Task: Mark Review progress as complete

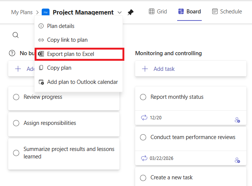Action: (16, 97)
